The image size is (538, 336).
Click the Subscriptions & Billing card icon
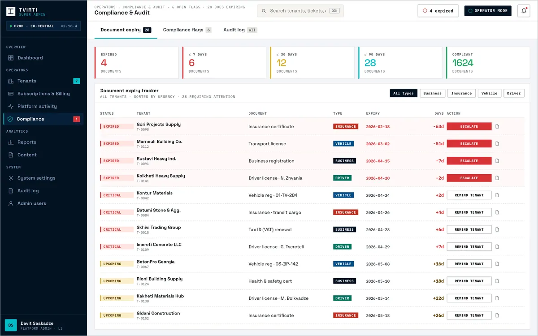click(x=11, y=94)
